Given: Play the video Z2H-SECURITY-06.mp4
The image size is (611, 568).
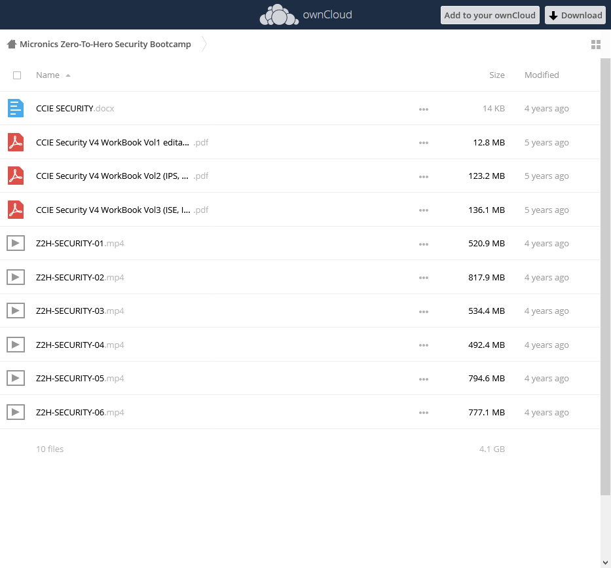Looking at the screenshot, I should coord(80,412).
